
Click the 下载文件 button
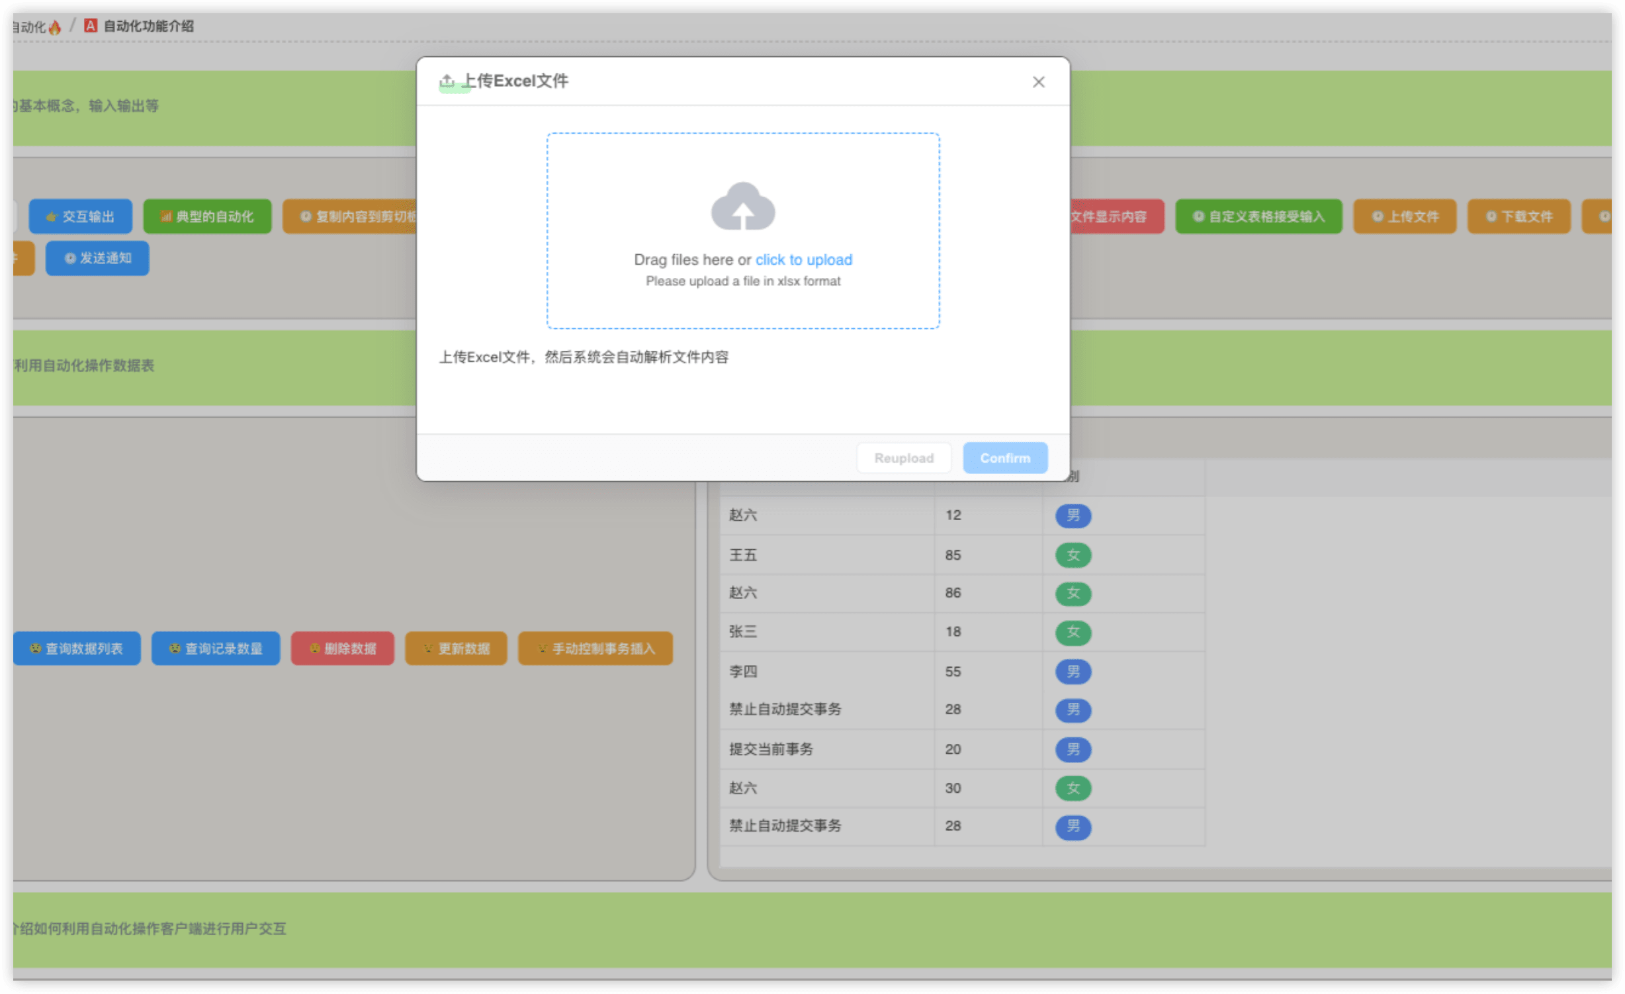coord(1518,216)
